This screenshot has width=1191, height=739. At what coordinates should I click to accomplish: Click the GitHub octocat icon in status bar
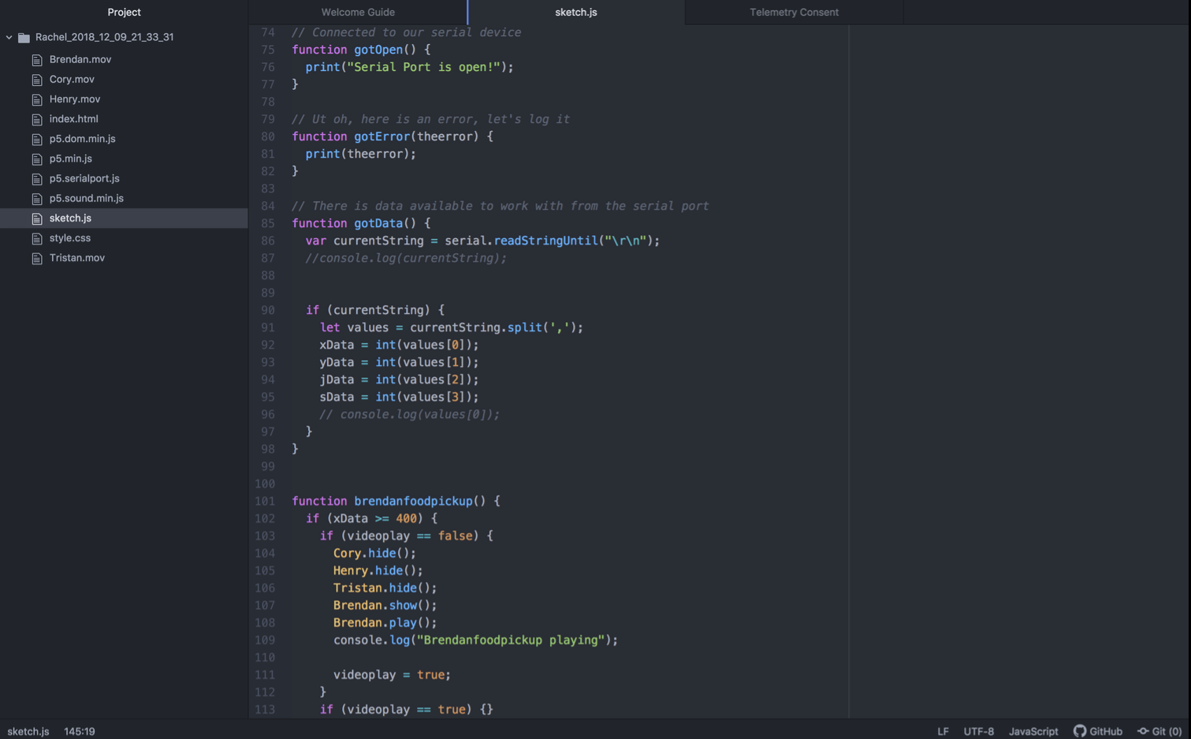1080,731
